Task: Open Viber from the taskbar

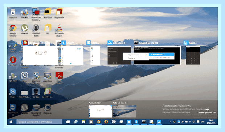Action: click(x=114, y=122)
